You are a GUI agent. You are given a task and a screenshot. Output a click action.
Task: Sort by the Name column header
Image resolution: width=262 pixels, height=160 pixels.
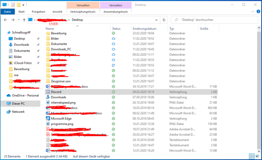tap(50, 29)
